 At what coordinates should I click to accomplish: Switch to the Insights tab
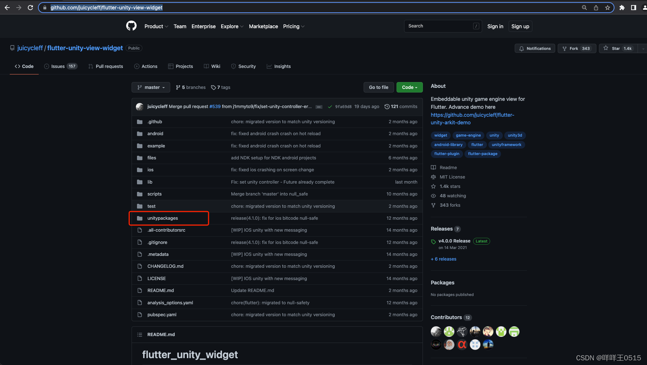pyautogui.click(x=279, y=66)
